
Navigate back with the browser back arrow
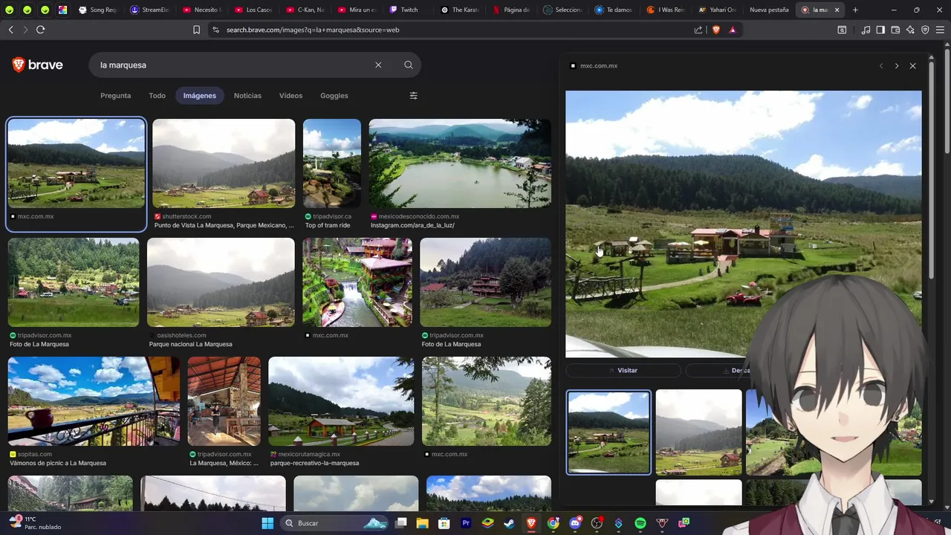10,30
